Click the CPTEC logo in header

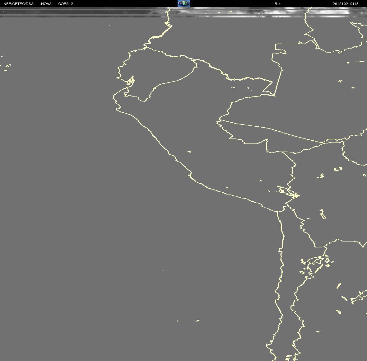[184, 3]
